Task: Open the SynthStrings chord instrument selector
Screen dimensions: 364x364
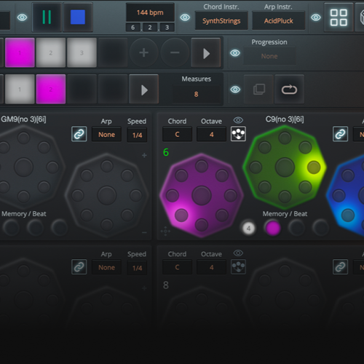Action: point(221,21)
